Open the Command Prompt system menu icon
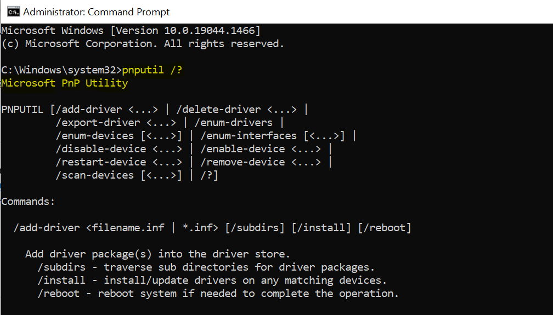The height and width of the screenshot is (315, 553). point(12,12)
